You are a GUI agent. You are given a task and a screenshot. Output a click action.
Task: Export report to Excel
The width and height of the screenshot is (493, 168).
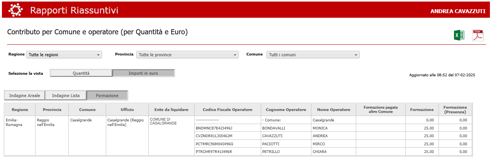[459, 35]
